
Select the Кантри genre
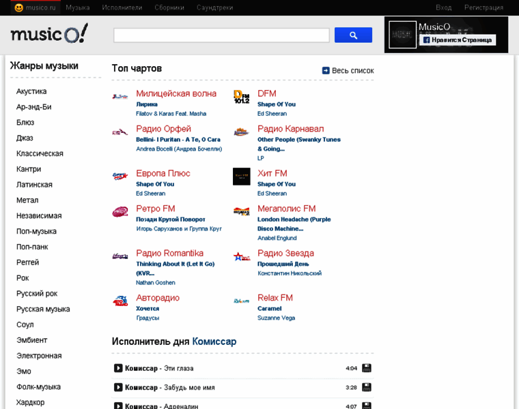click(x=29, y=169)
